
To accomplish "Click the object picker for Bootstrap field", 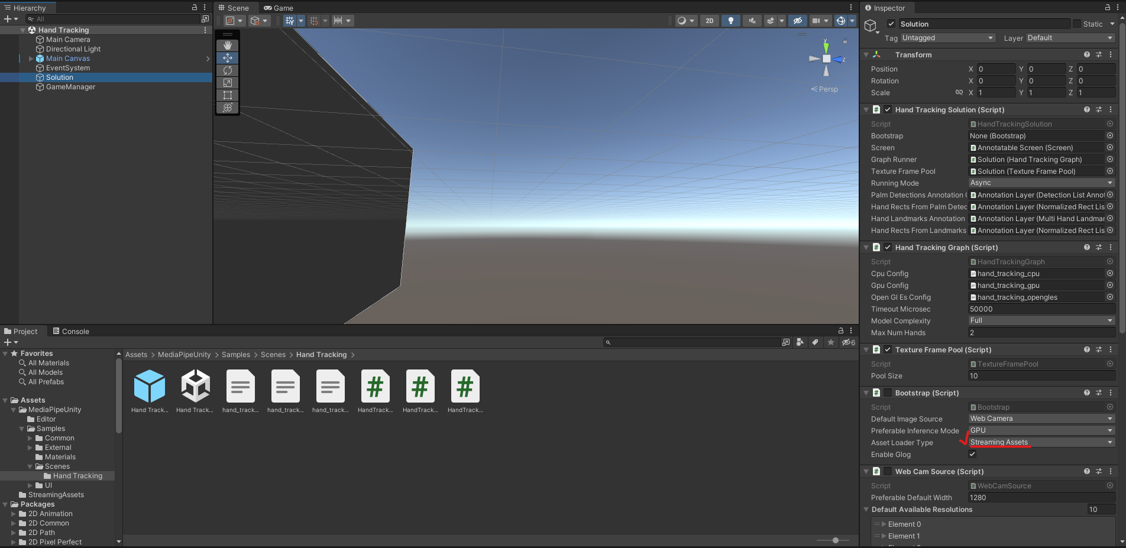I will tap(1110, 135).
